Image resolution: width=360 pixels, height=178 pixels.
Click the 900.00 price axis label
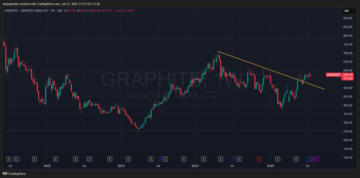click(x=348, y=18)
